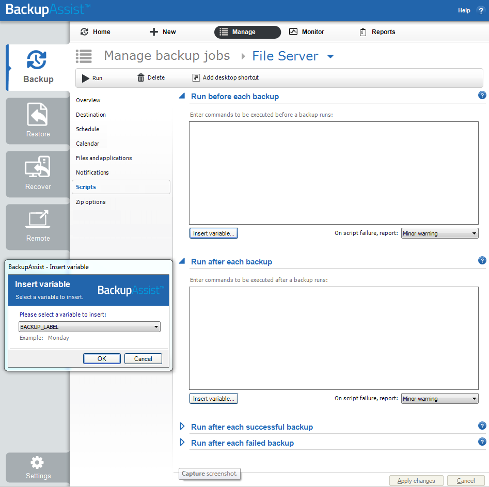Image resolution: width=489 pixels, height=487 pixels.
Task: Click the BackupAssist logo in header
Action: [48, 10]
